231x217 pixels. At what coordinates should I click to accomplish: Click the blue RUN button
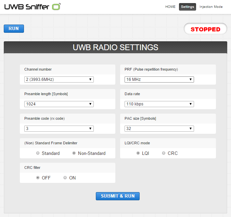14,29
